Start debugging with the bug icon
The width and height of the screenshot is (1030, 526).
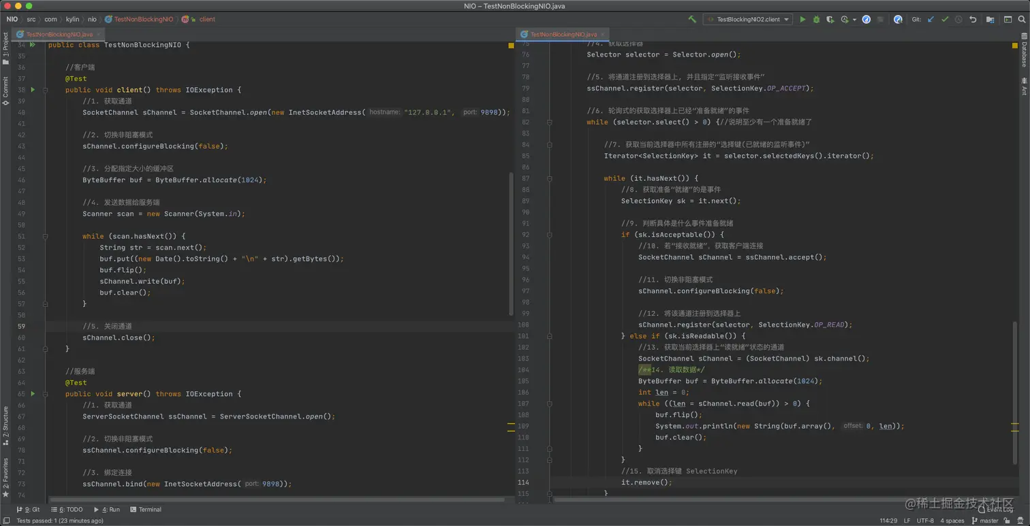pyautogui.click(x=816, y=20)
